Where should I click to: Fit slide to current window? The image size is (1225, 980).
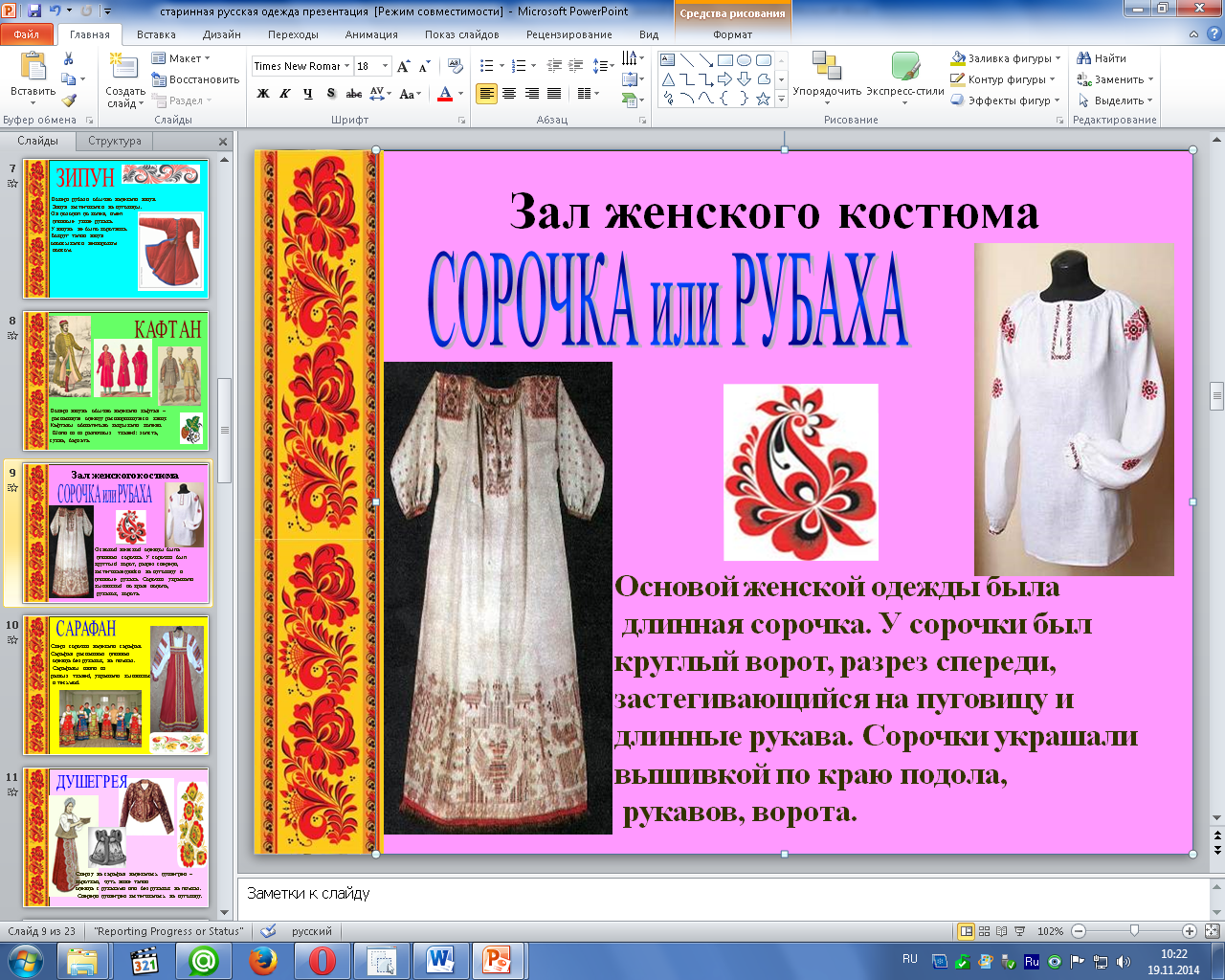[x=1212, y=931]
